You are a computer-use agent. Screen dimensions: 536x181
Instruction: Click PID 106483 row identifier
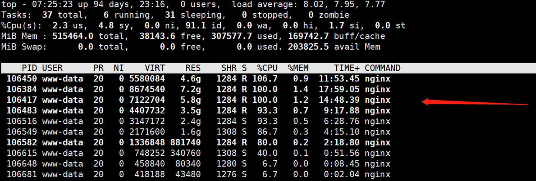coord(22,110)
